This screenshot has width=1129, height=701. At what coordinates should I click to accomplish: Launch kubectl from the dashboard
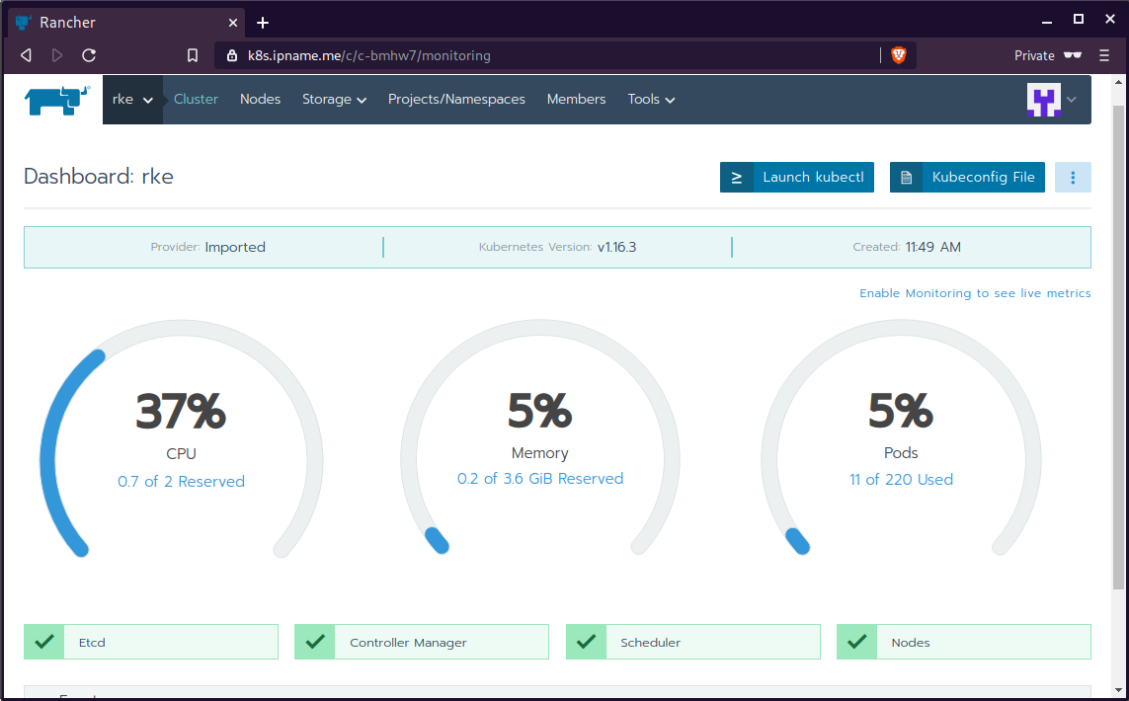tap(796, 178)
